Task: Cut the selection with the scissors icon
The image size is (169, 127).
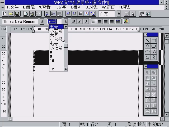Action: pyautogui.click(x=47, y=14)
